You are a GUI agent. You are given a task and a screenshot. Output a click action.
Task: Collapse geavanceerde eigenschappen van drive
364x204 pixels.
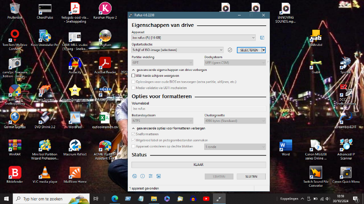point(133,70)
